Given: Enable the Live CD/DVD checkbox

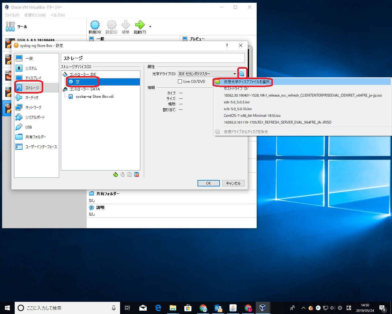Looking at the screenshot, I should [x=180, y=82].
